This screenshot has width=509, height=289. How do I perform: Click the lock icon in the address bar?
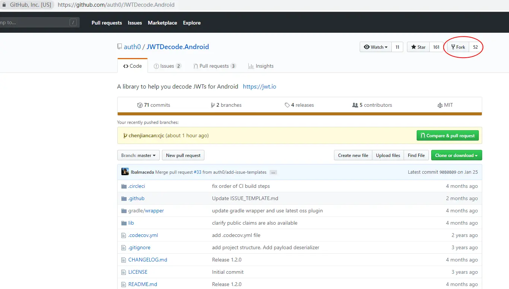pyautogui.click(x=3, y=5)
